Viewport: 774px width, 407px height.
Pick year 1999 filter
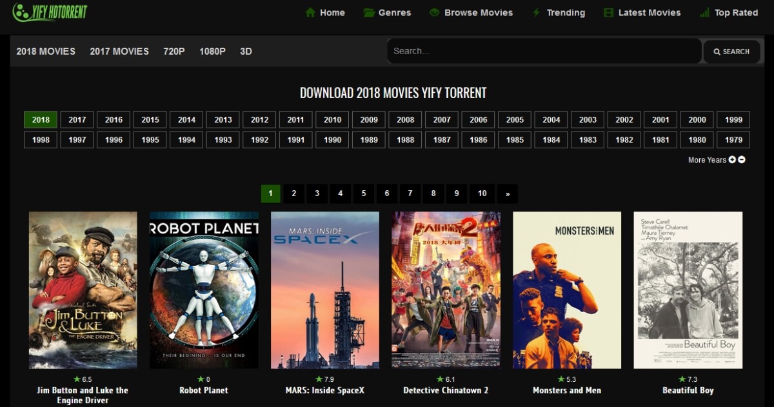coord(733,120)
